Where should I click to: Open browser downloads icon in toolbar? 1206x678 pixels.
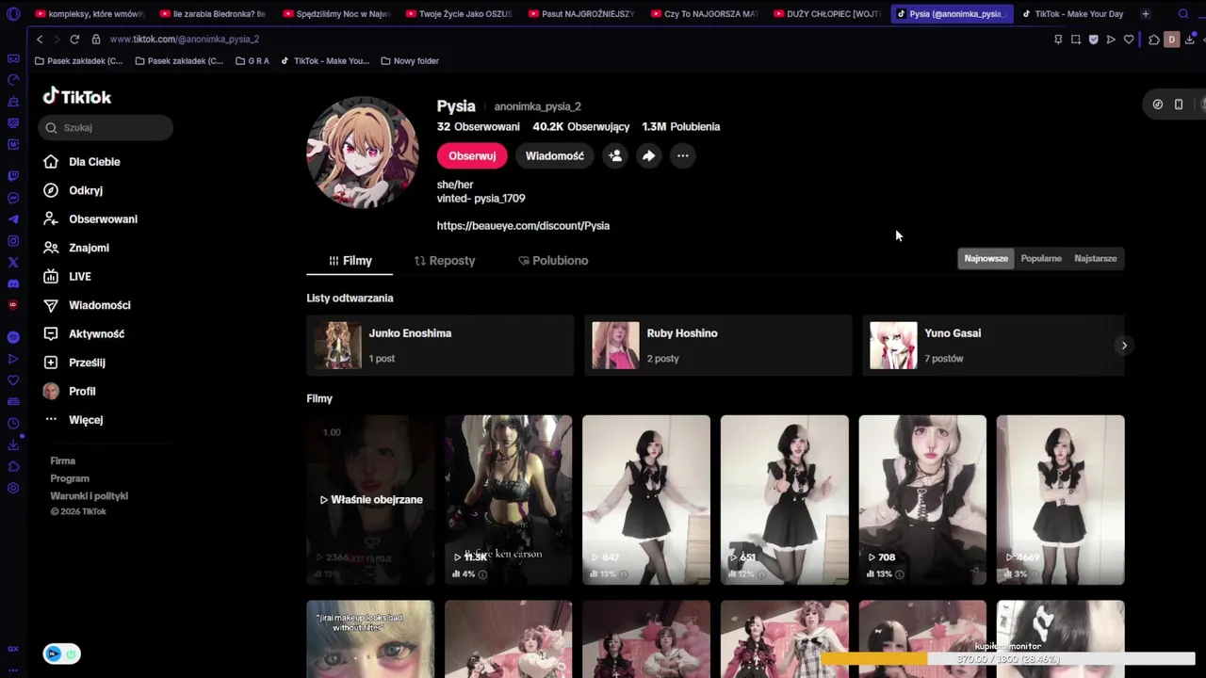point(1191,40)
